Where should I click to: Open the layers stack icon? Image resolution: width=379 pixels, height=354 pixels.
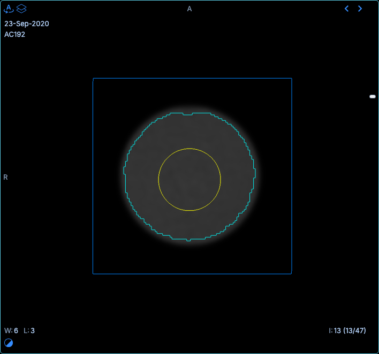(21, 9)
